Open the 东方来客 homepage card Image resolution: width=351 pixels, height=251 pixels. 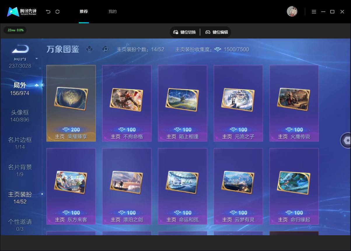(71, 186)
